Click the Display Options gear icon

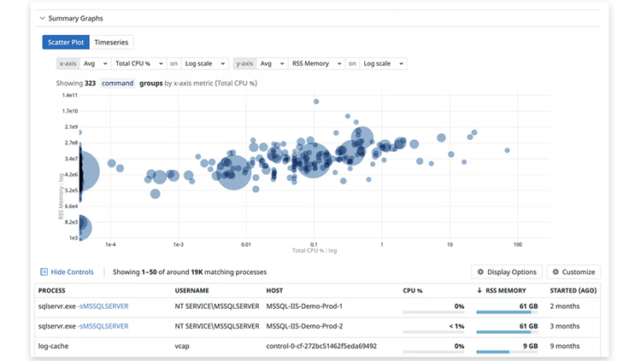point(480,272)
